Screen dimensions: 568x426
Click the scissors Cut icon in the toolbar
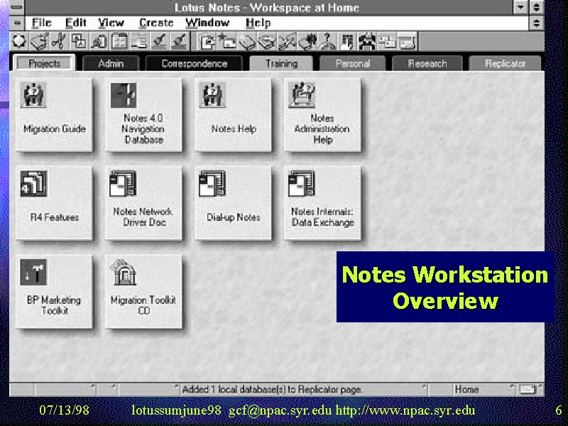click(59, 41)
